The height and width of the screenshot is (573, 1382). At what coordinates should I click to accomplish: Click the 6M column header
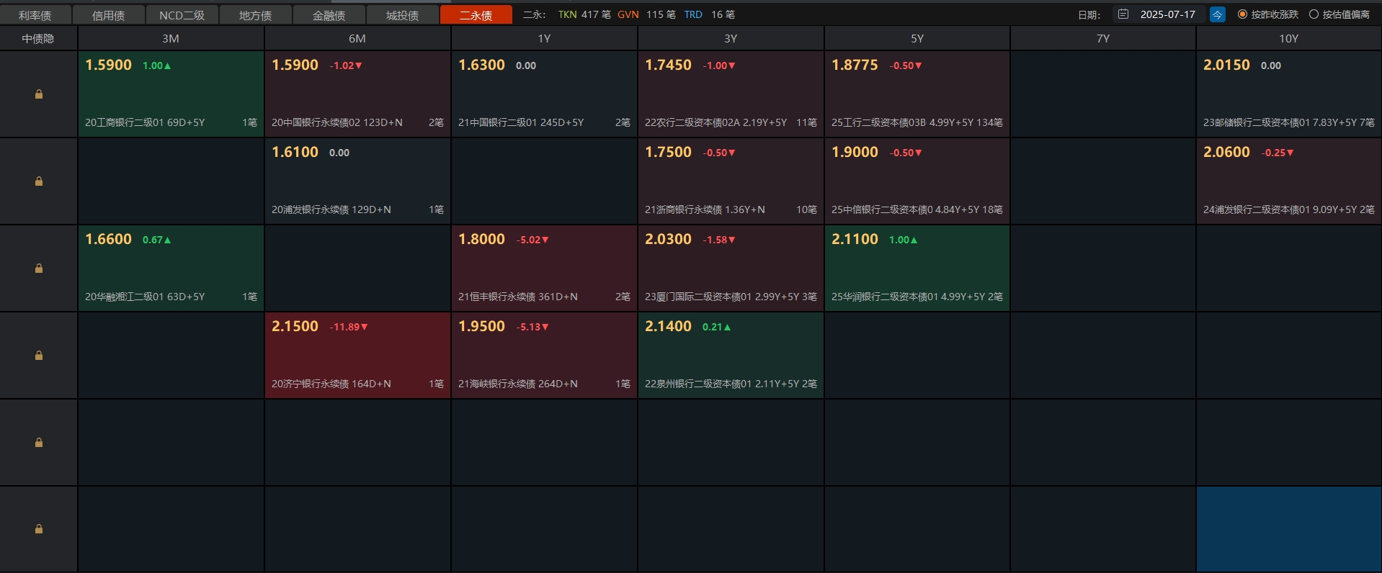(357, 39)
